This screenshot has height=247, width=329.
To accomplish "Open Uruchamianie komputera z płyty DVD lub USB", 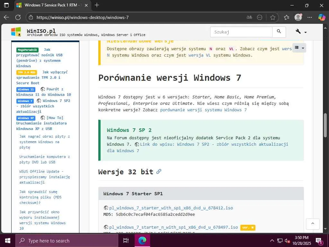I will point(45,160).
